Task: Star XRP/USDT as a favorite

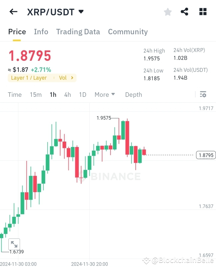Action: coord(168,12)
